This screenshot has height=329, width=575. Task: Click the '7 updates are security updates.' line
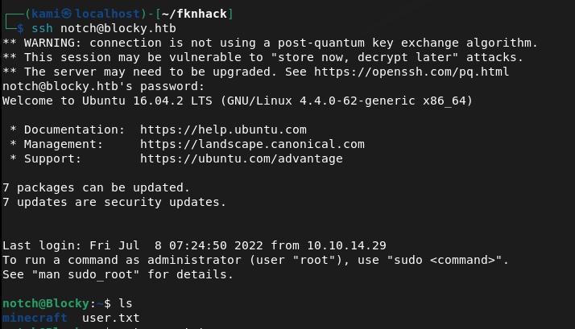(x=114, y=202)
